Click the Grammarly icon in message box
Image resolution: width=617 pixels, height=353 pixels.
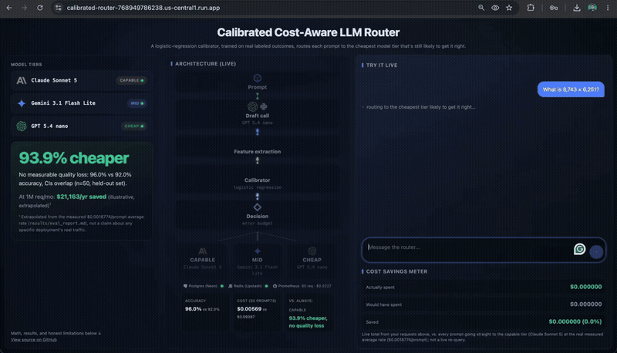point(580,249)
